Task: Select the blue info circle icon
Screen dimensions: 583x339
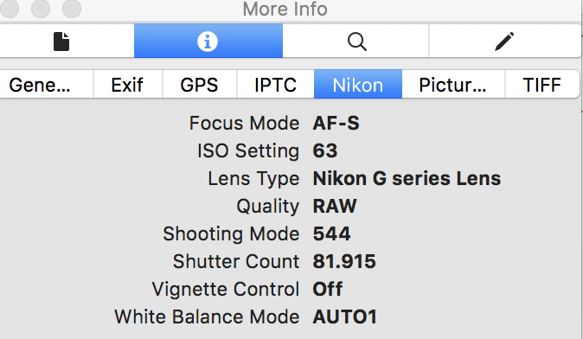Action: pos(208,41)
